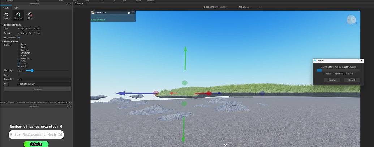This screenshot has width=374, height=147.
Task: Select the Clear terrain tool icon
Action: 30,14
